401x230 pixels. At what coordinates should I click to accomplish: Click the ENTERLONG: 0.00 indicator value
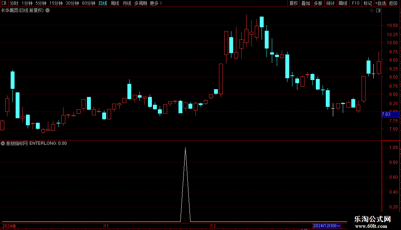tap(48, 143)
